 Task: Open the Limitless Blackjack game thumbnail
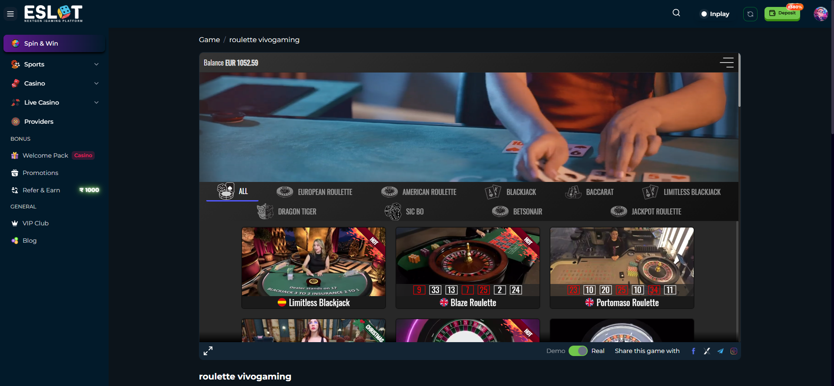tap(314, 268)
